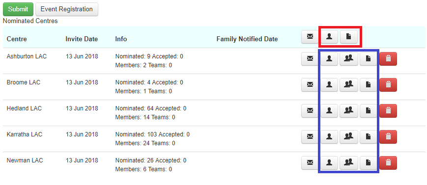Remove Broome LAC using the trash button
Image resolution: width=427 pixels, height=185 pixels.
[388, 85]
